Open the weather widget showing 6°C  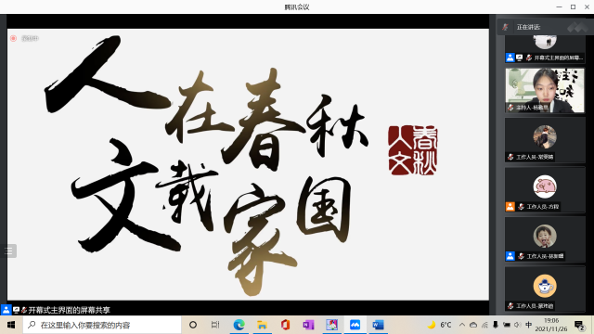(x=439, y=325)
